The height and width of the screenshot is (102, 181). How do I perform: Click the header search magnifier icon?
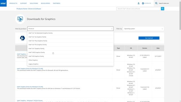pyautogui.click(x=156, y=3)
